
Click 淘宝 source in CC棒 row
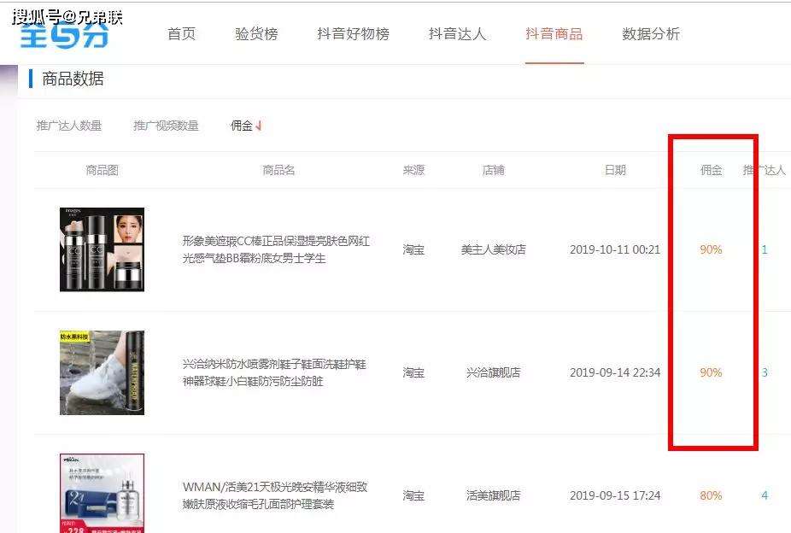pyautogui.click(x=413, y=249)
